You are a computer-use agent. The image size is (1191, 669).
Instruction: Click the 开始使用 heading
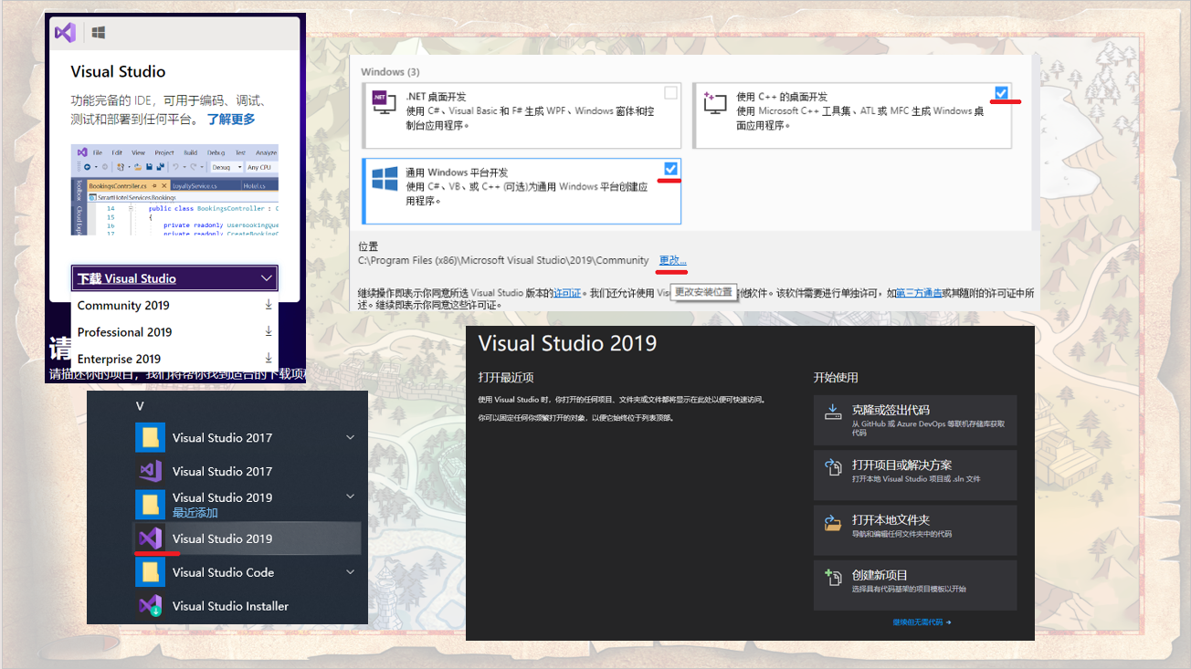point(836,377)
